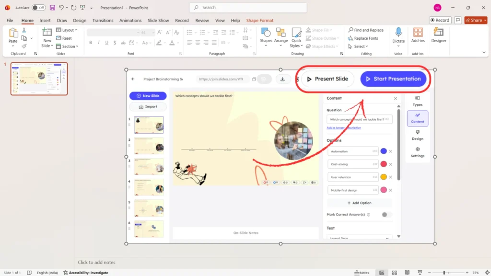Switch to the Shape Format tab
This screenshot has width=491, height=276.
point(259,21)
